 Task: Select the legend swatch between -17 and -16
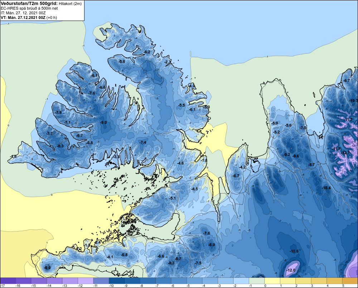click(8, 281)
